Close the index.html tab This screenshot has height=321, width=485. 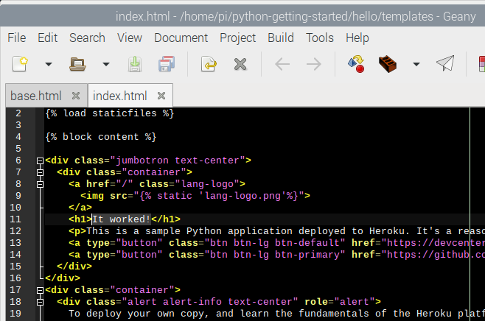click(161, 96)
